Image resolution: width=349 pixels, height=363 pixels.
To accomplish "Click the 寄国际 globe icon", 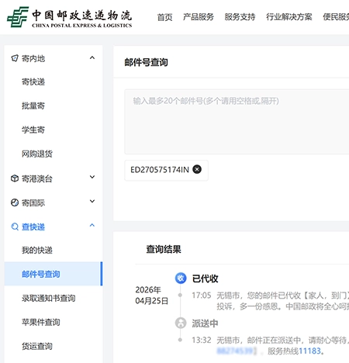I will (x=15, y=202).
